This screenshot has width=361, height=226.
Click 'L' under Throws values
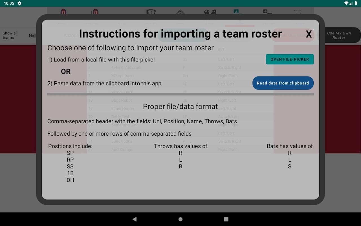tap(180, 160)
